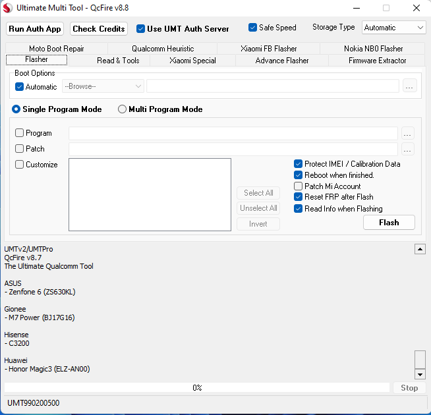Switch to Xiaomi Special tab

[x=192, y=61]
